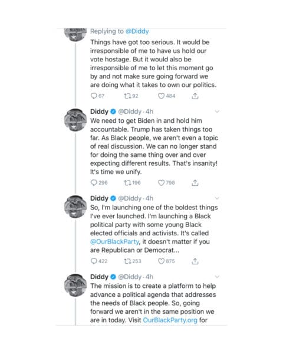The width and height of the screenshot is (283, 354).
Task: Open @Diddy in the 'Replying to' line
Action: coord(137,31)
